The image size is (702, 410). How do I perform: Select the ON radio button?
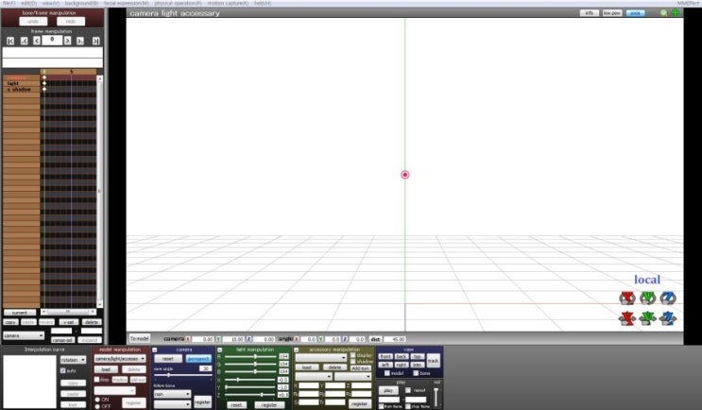[96, 399]
